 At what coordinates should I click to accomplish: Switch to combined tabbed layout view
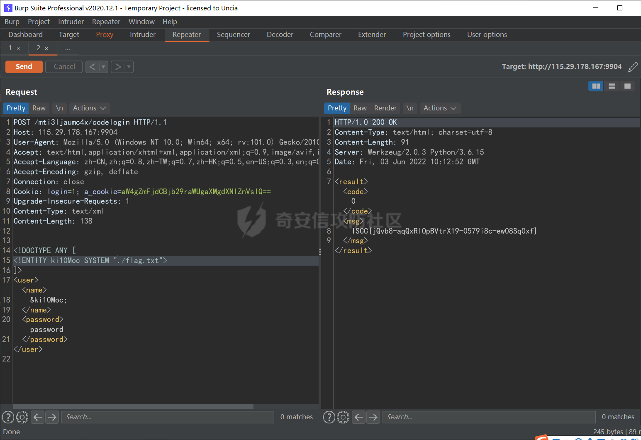627,86
